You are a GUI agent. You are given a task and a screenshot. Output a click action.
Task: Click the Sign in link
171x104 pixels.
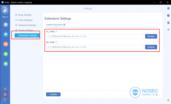coord(5,17)
